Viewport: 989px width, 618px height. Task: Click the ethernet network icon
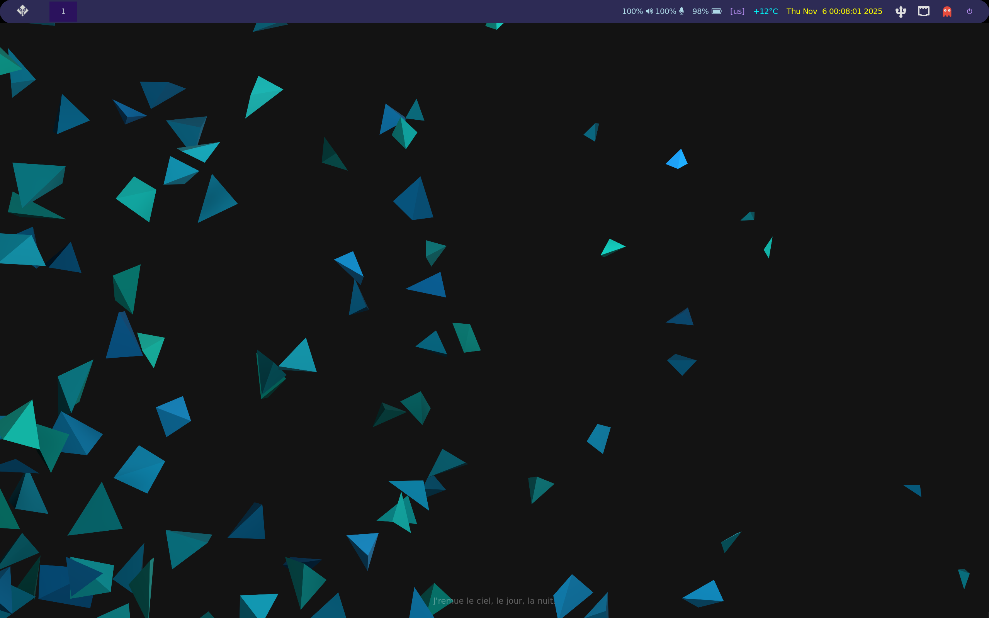point(924,11)
